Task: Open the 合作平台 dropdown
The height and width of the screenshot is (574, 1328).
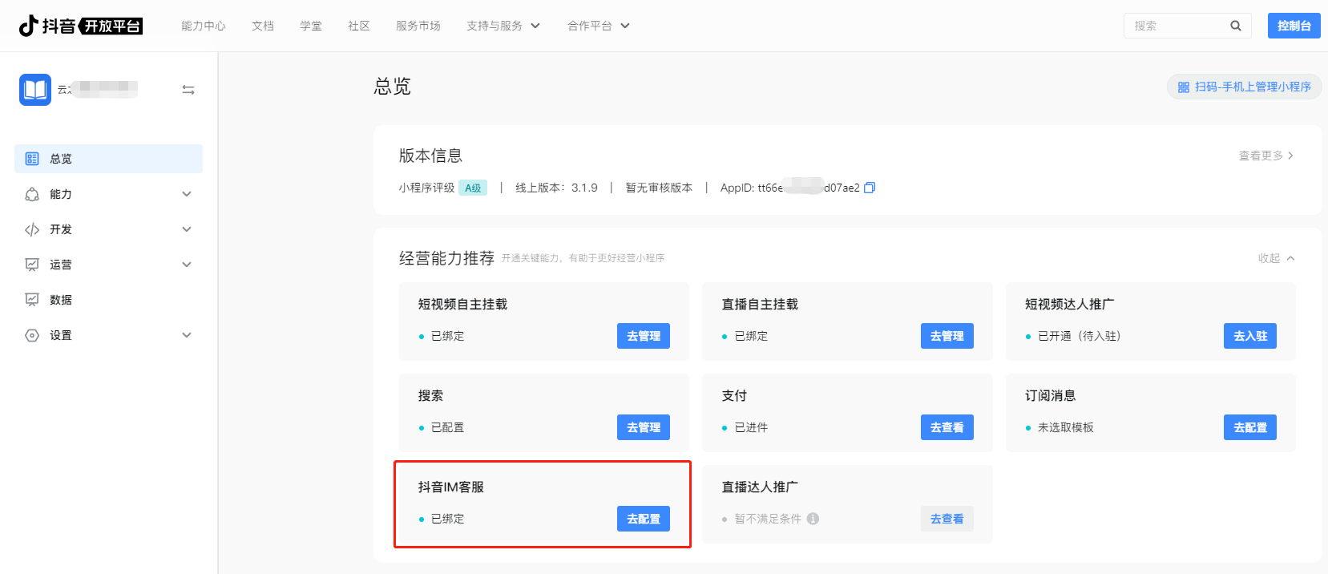Action: click(599, 26)
